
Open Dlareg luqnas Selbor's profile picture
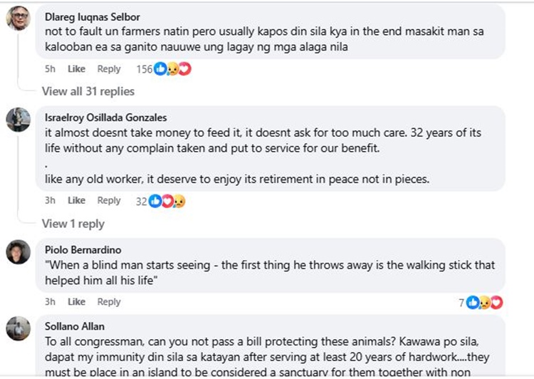pos(18,18)
